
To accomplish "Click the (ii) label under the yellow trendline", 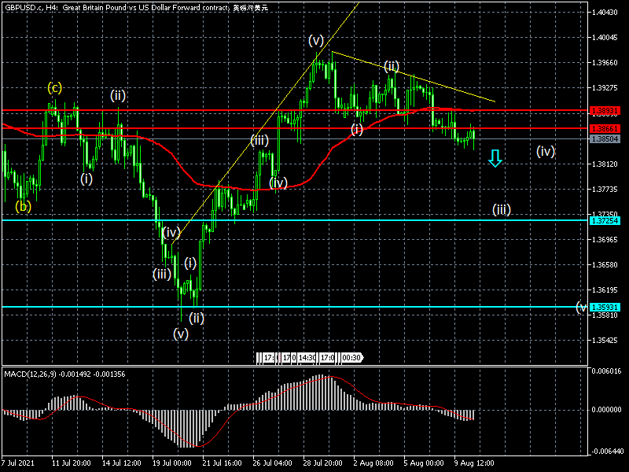I will tap(392, 65).
